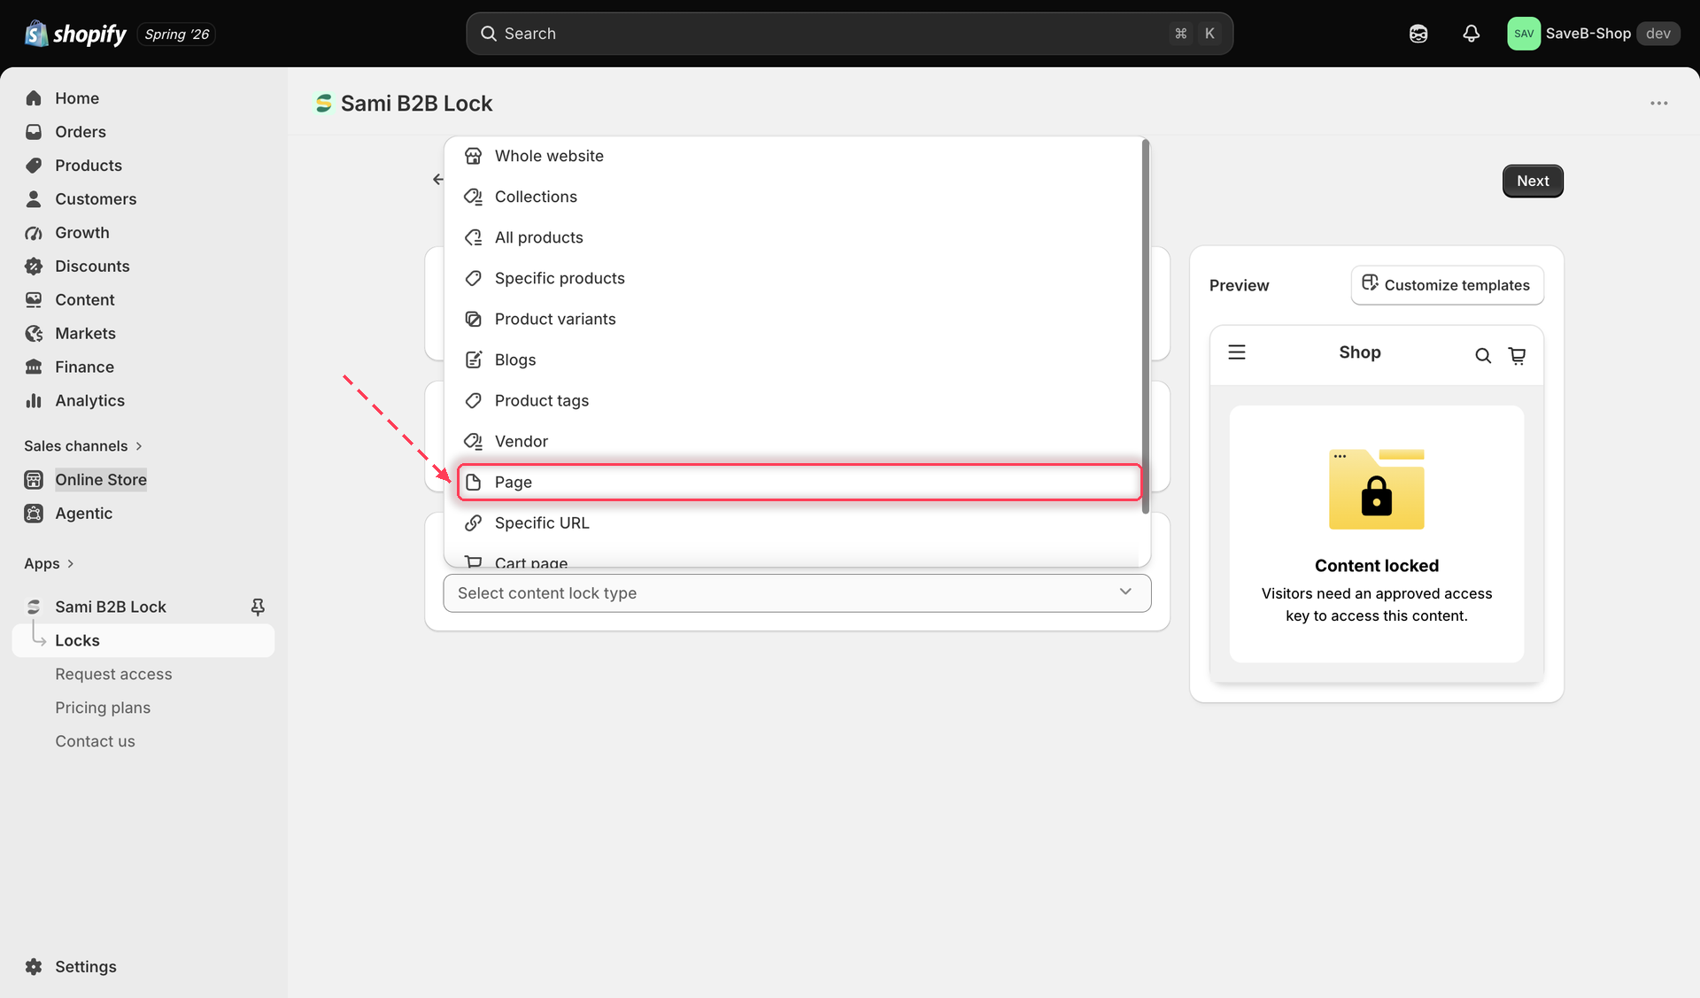Click the Shopify logo

[x=76, y=34]
